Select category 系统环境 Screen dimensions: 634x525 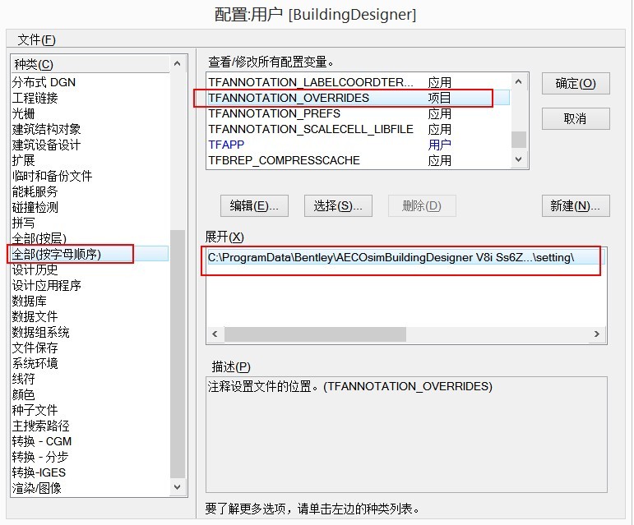coord(90,363)
